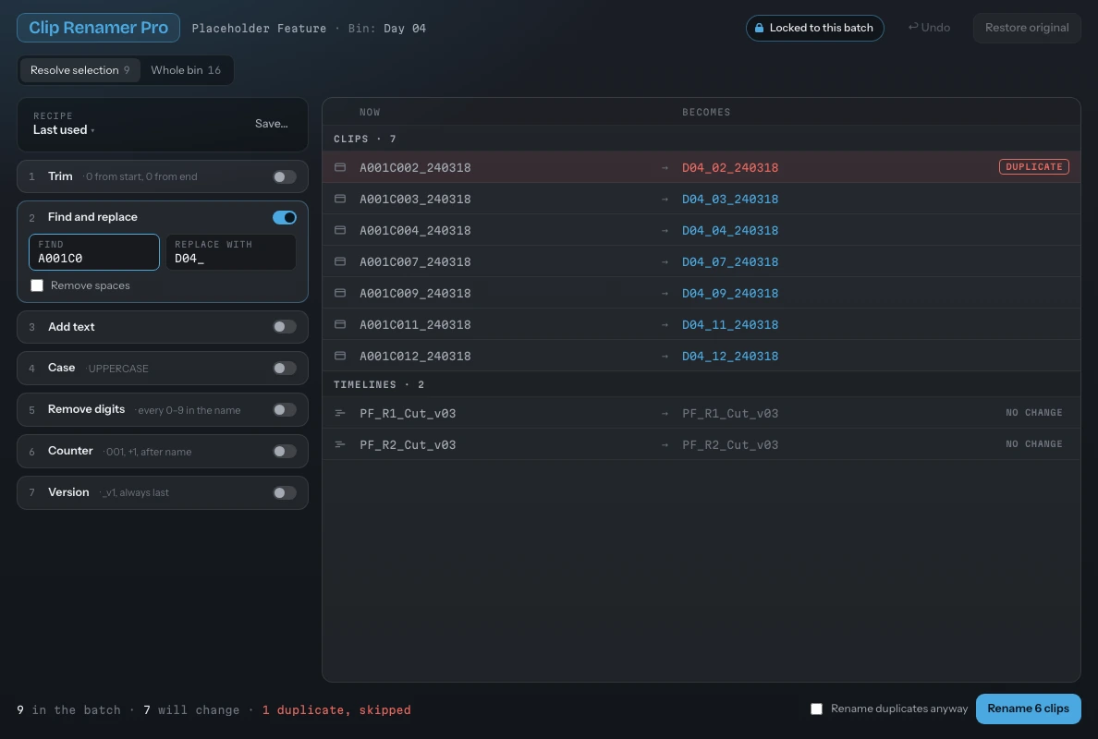Click the BECOMES column header
Image resolution: width=1098 pixels, height=739 pixels.
[x=706, y=112]
